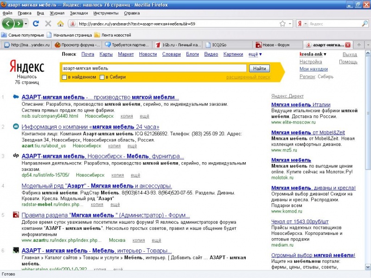Tick the 'в Сибири' checkbox
Viewport: 371px width, 278px height.
[x=102, y=77]
